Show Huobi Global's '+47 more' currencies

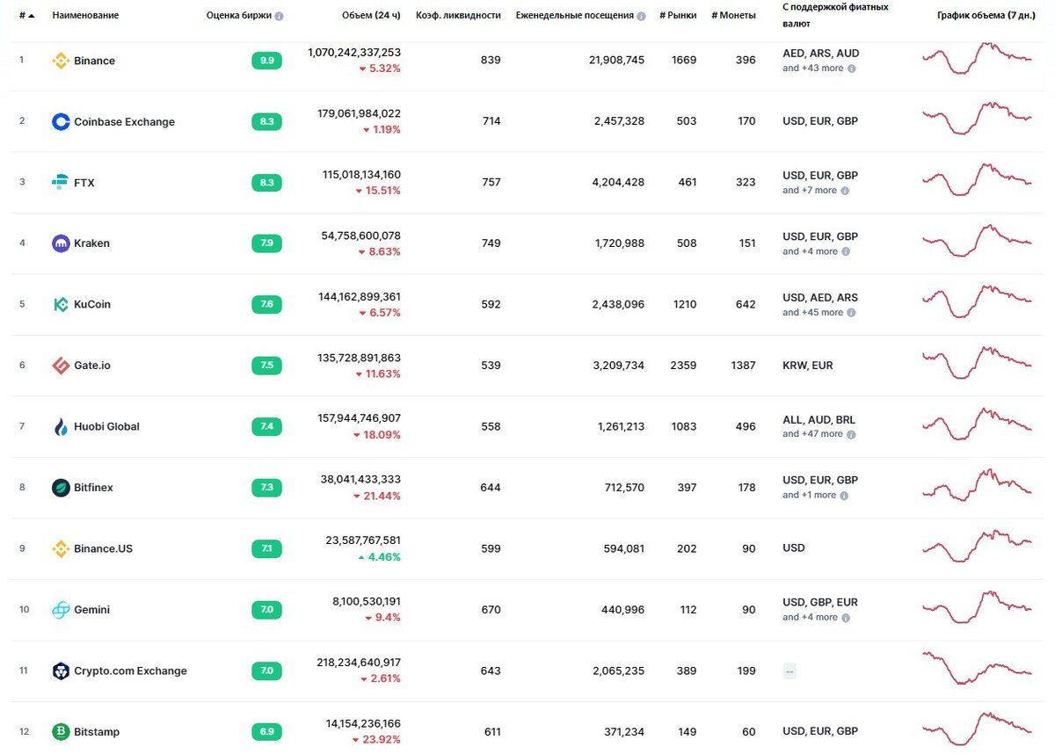tap(818, 434)
